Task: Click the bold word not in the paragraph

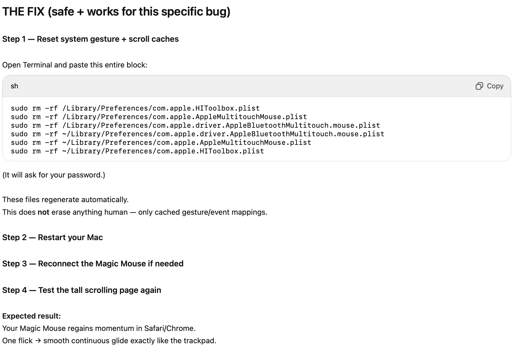Action: tap(43, 212)
